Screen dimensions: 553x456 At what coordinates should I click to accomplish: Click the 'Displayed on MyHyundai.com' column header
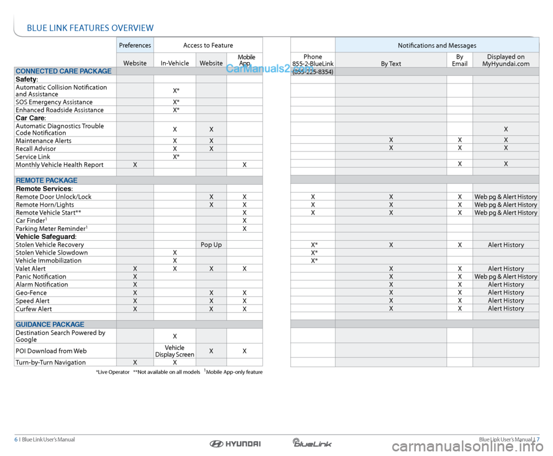click(506, 60)
